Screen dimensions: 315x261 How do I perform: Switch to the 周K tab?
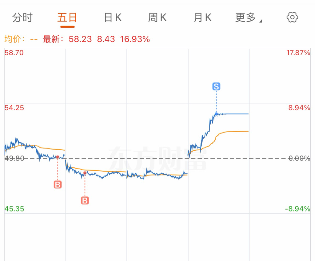click(x=157, y=18)
